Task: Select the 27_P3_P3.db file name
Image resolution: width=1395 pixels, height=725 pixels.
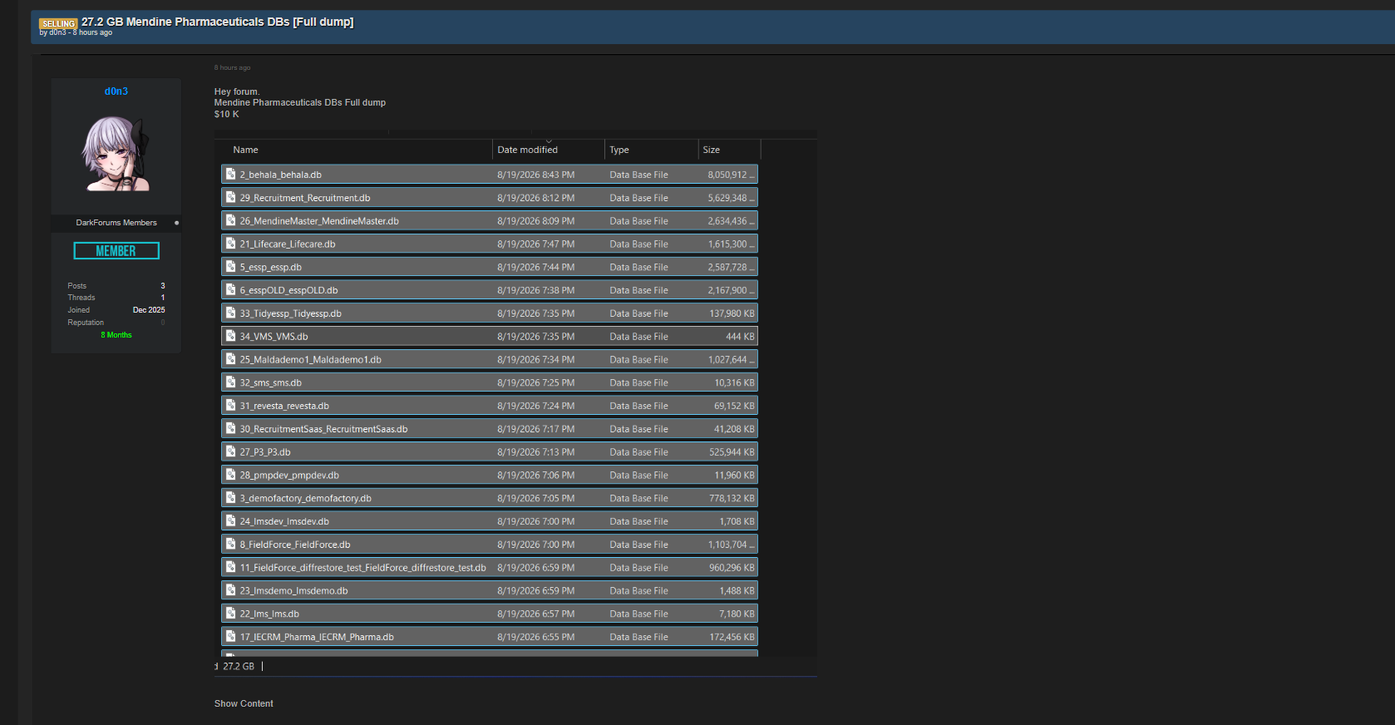Action: pyautogui.click(x=265, y=452)
